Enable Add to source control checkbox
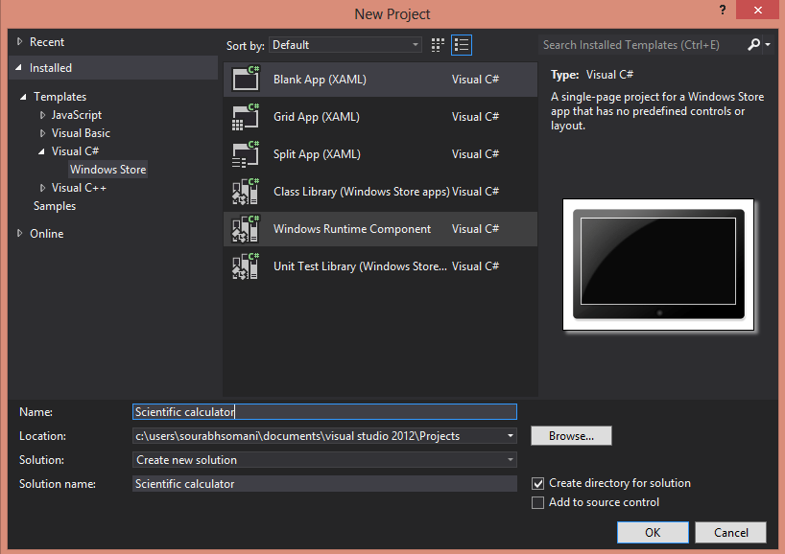 tap(537, 502)
